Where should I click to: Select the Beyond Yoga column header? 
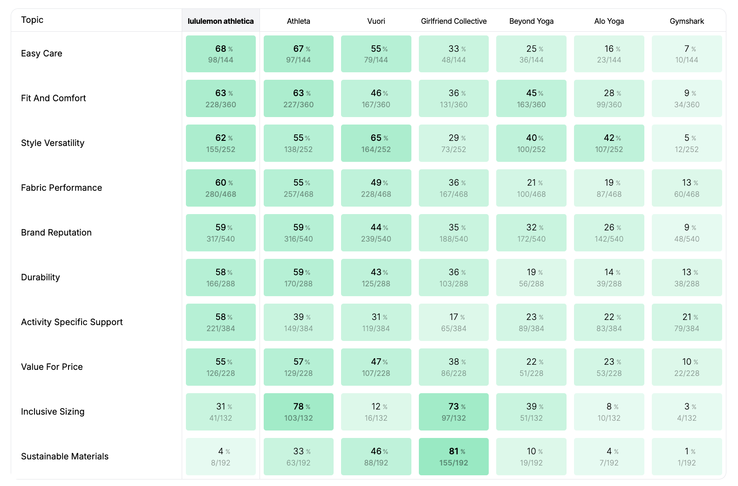click(x=532, y=21)
